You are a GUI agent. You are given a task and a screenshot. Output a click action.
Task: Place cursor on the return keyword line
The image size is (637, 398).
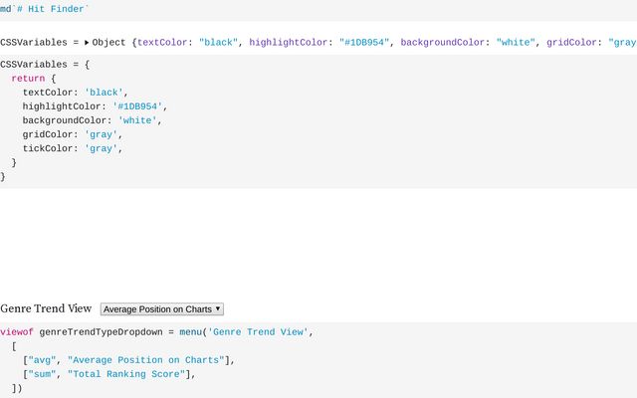pyautogui.click(x=34, y=79)
